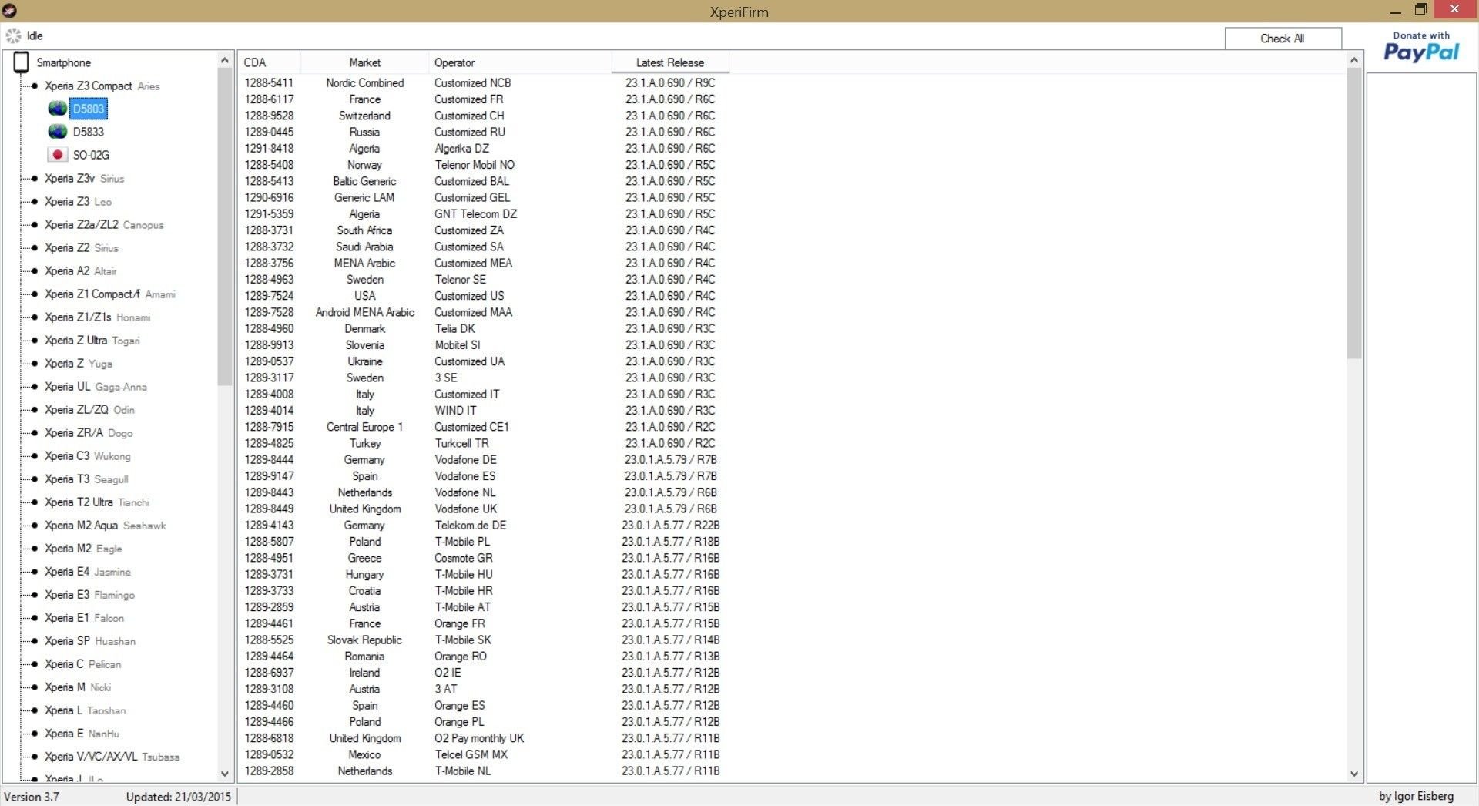Select the Turkcell TR row
This screenshot has height=806, width=1479.
[x=484, y=443]
